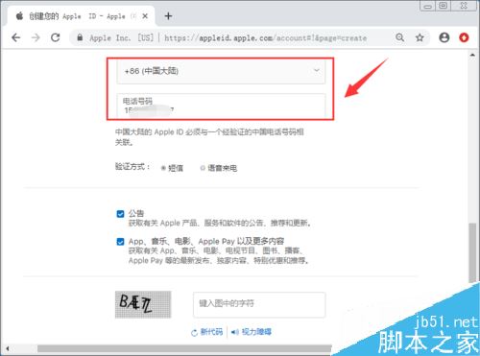Click the red update extension icon
This screenshot has height=356, width=480.
(x=464, y=37)
